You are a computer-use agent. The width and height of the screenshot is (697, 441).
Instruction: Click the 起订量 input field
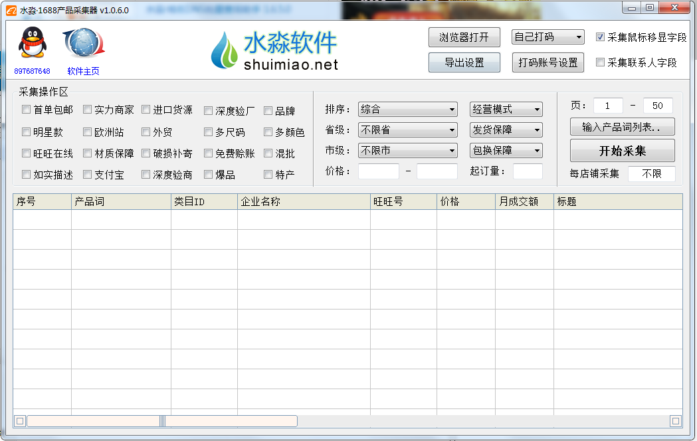[x=528, y=171]
